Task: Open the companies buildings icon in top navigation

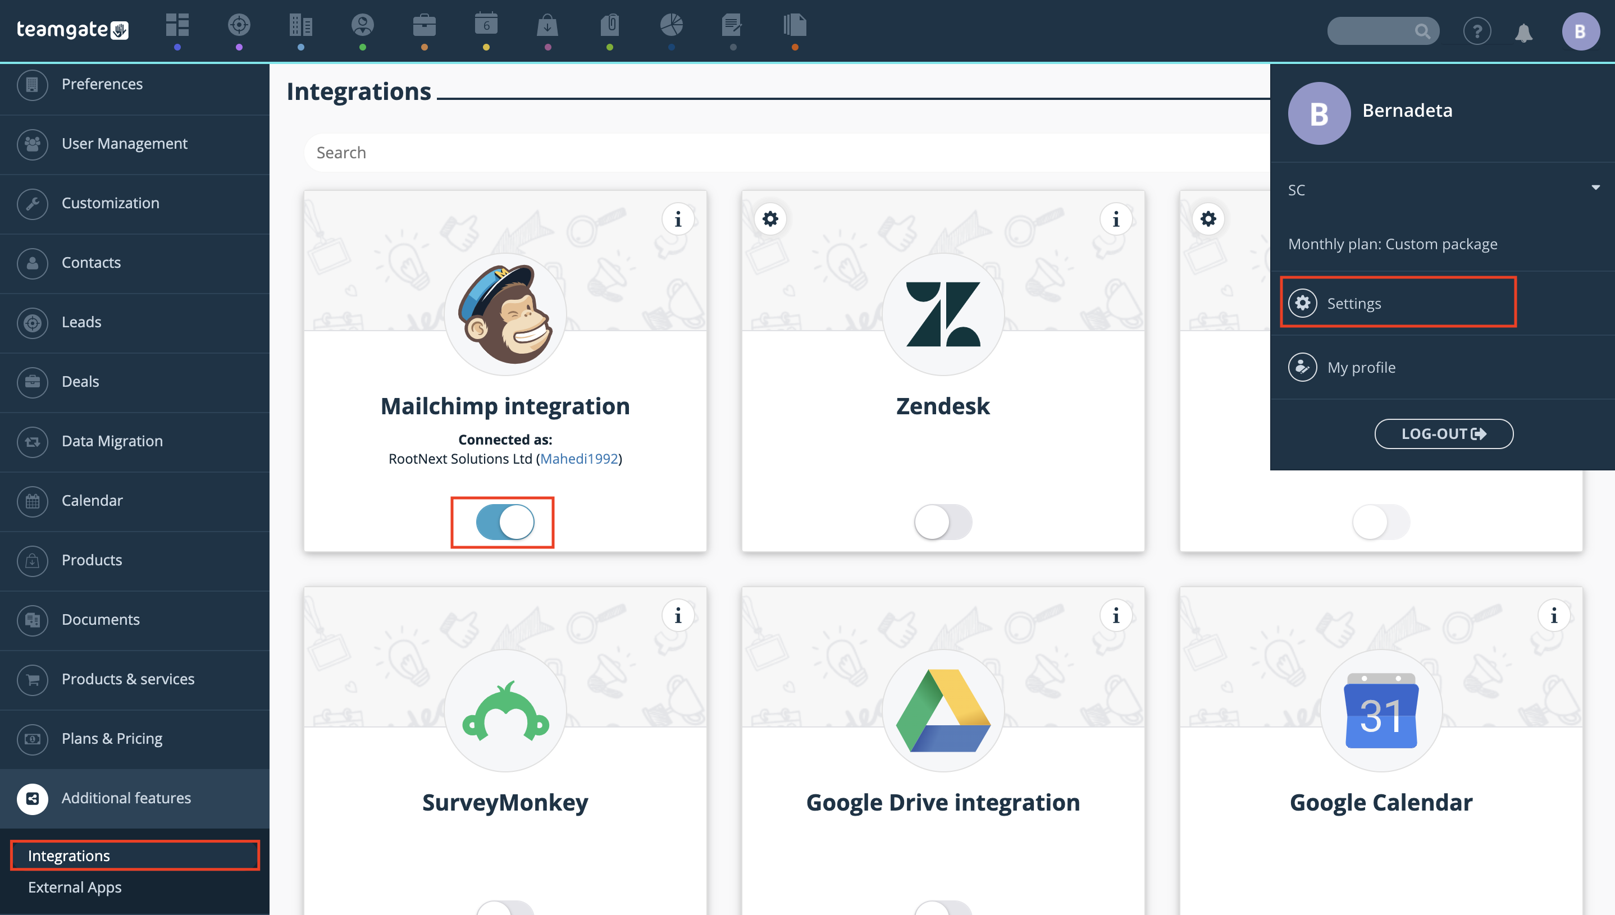Action: tap(300, 25)
